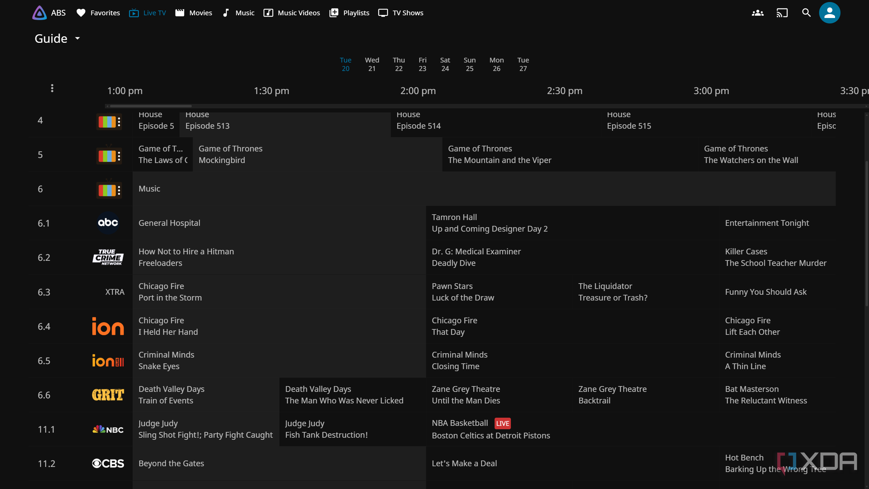Open the user profile avatar
Image resolution: width=869 pixels, height=489 pixels.
(830, 13)
